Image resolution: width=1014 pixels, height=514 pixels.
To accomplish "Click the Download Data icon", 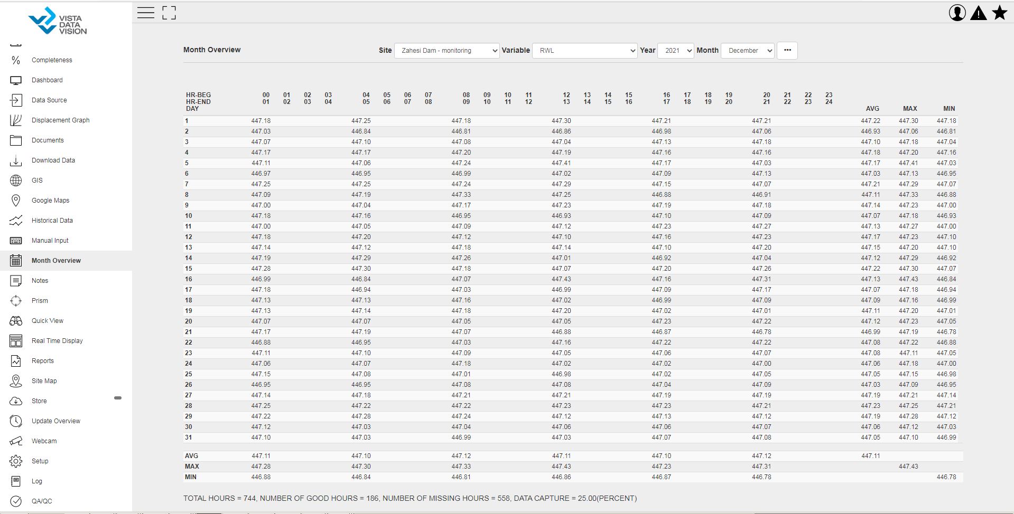I will coord(16,160).
